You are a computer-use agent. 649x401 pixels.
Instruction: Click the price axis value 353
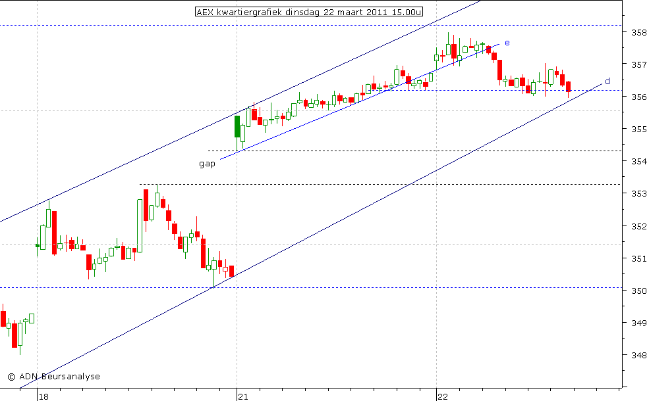[x=638, y=193]
